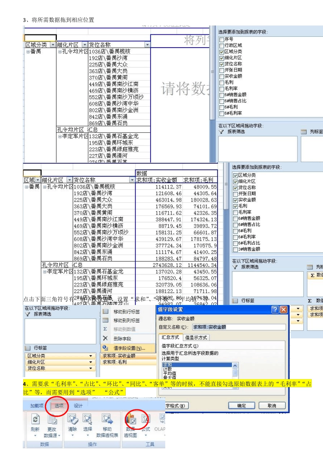The width and height of the screenshot is (323, 457).
Task: Check the 6#毛利占比 field checkbox
Action: click(235, 243)
